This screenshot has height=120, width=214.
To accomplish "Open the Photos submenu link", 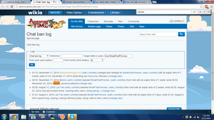I will pos(121,26).
